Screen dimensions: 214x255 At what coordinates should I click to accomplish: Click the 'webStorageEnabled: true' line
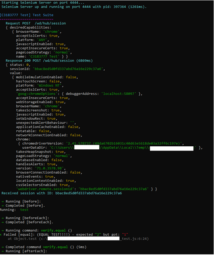[x=41, y=102]
